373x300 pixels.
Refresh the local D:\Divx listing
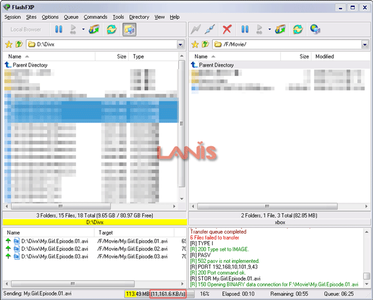coord(111,29)
